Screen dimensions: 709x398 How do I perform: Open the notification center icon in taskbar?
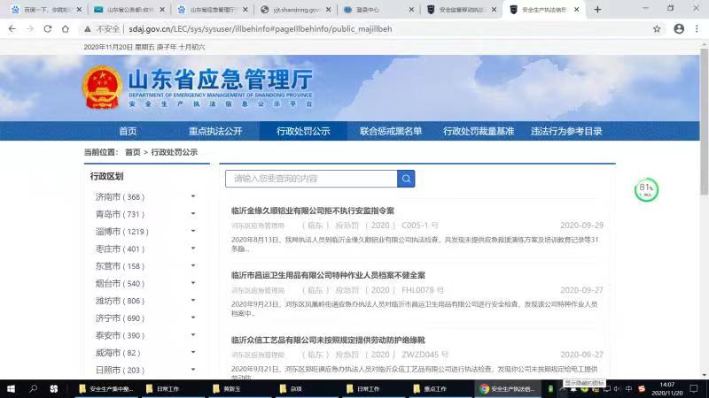[694, 388]
